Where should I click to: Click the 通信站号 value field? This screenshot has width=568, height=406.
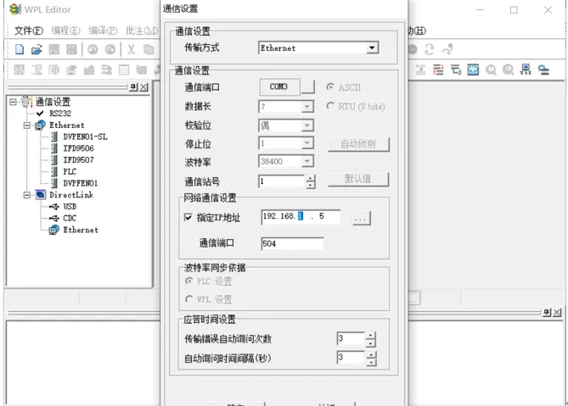282,181
